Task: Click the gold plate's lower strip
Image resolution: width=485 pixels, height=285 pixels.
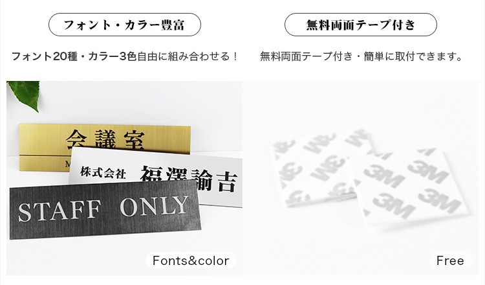Action: pos(45,163)
